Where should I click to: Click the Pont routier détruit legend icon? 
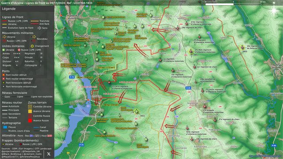[x=4, y=75]
